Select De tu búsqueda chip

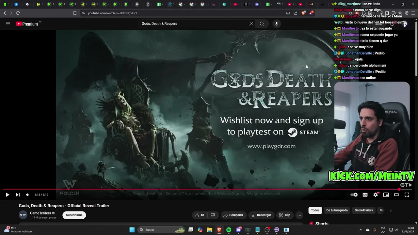click(x=337, y=210)
